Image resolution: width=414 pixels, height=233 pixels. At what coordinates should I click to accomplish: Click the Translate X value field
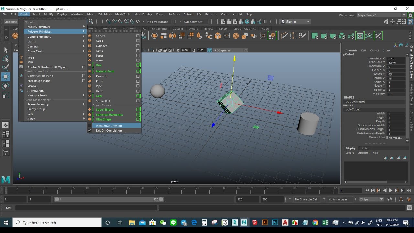pos(396,59)
